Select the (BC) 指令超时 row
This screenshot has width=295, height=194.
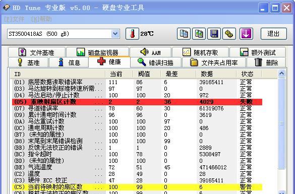(137, 154)
